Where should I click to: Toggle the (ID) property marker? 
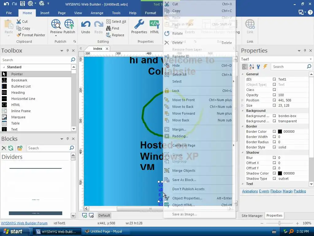274,79
